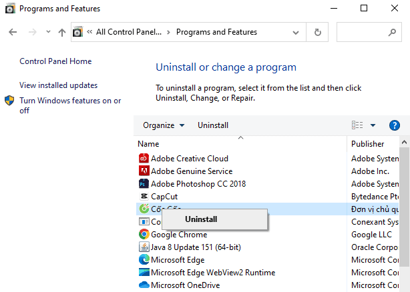Open the Organize dropdown menu
The image size is (410, 292).
click(x=164, y=125)
